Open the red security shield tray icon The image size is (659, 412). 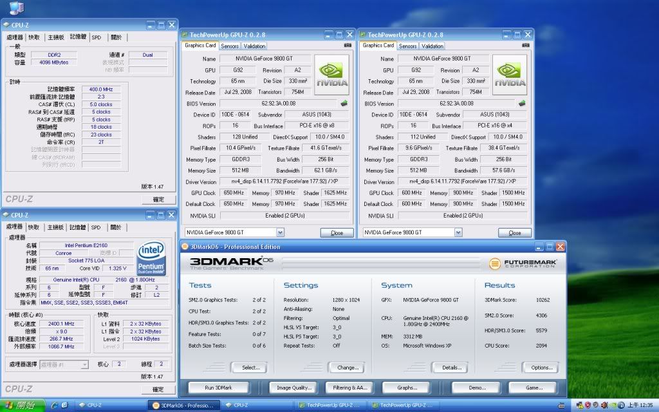(x=588, y=406)
